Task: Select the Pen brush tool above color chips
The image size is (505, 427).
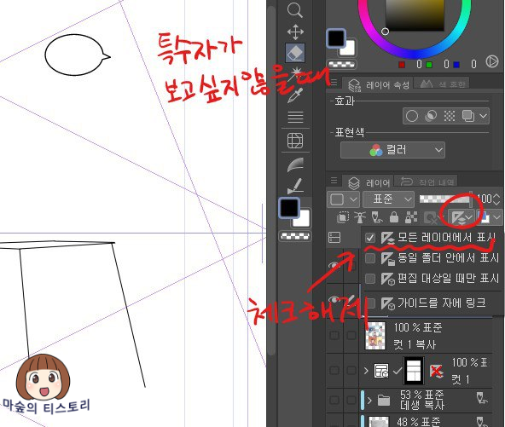Action: pos(295,186)
